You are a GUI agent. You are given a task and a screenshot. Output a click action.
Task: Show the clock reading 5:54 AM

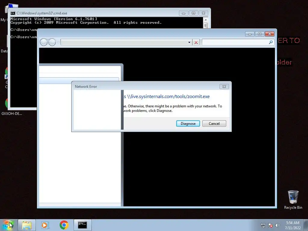(293, 223)
